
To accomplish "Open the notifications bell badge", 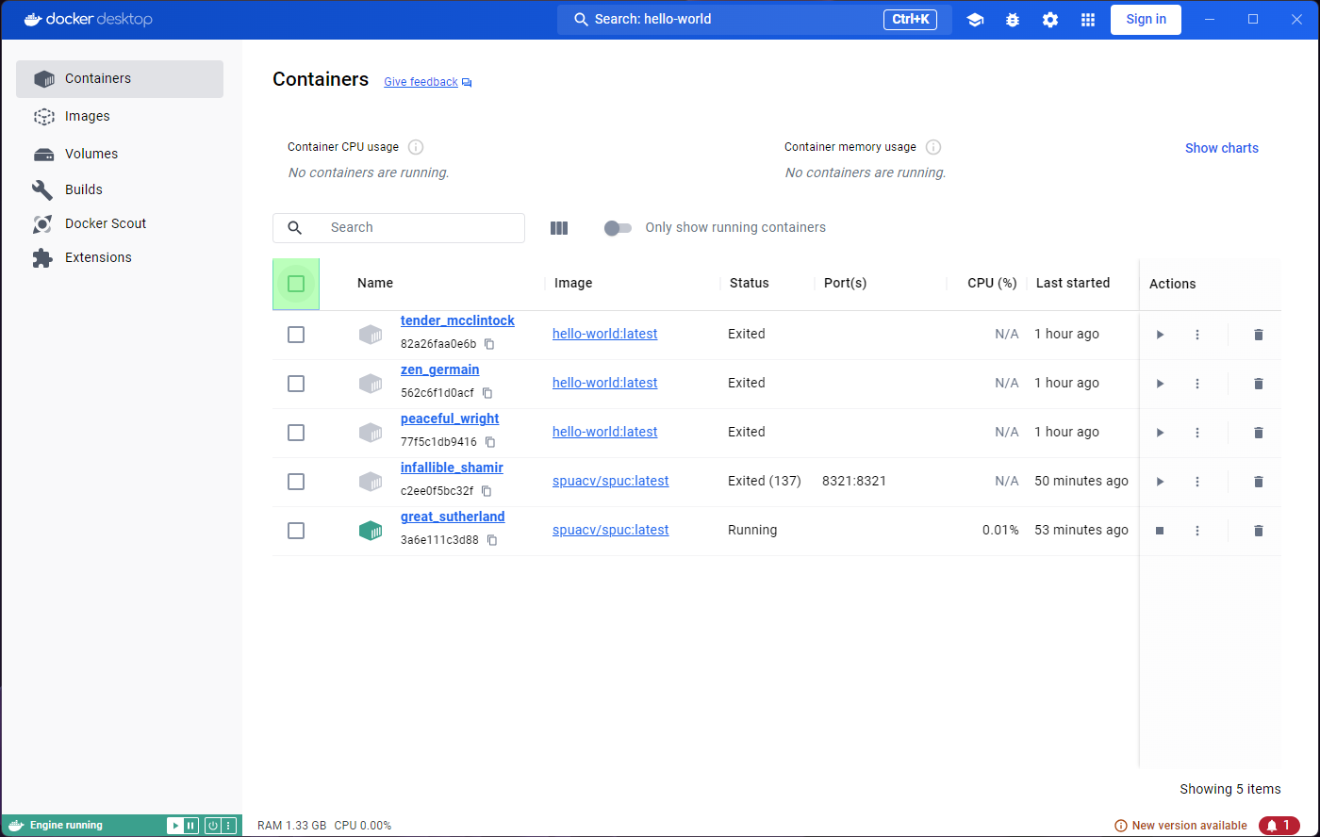I will 1279,826.
